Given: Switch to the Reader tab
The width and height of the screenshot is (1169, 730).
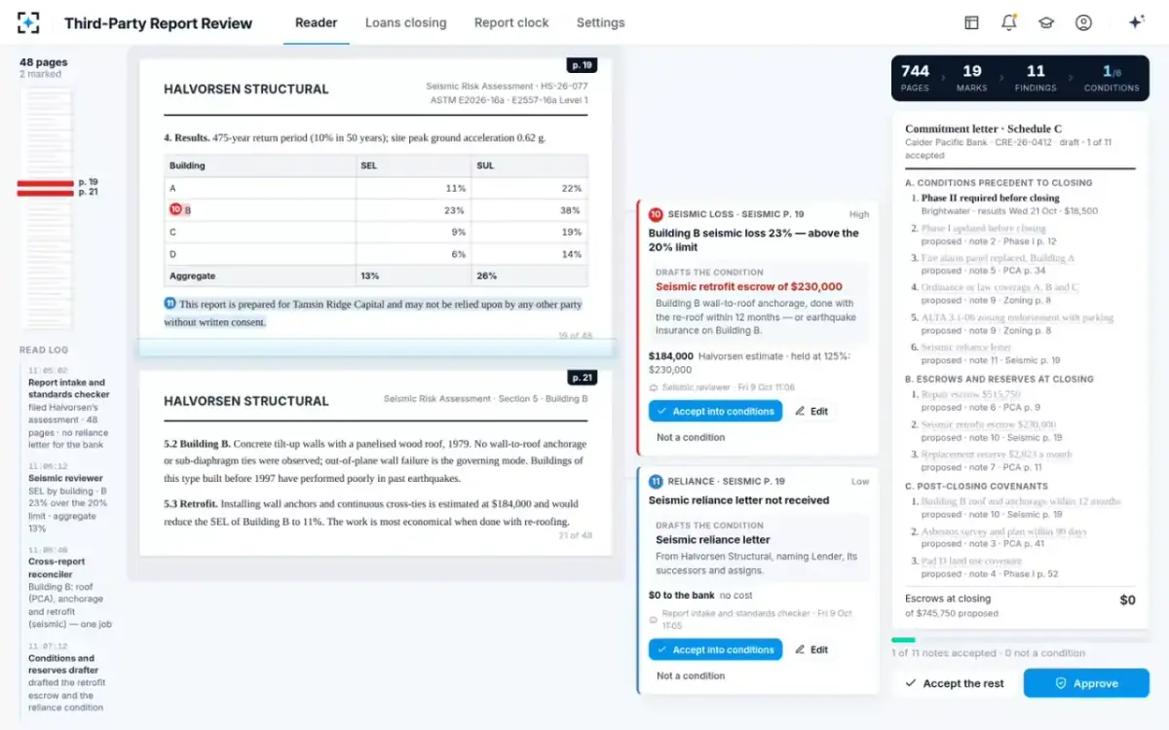Looking at the screenshot, I should coord(317,22).
